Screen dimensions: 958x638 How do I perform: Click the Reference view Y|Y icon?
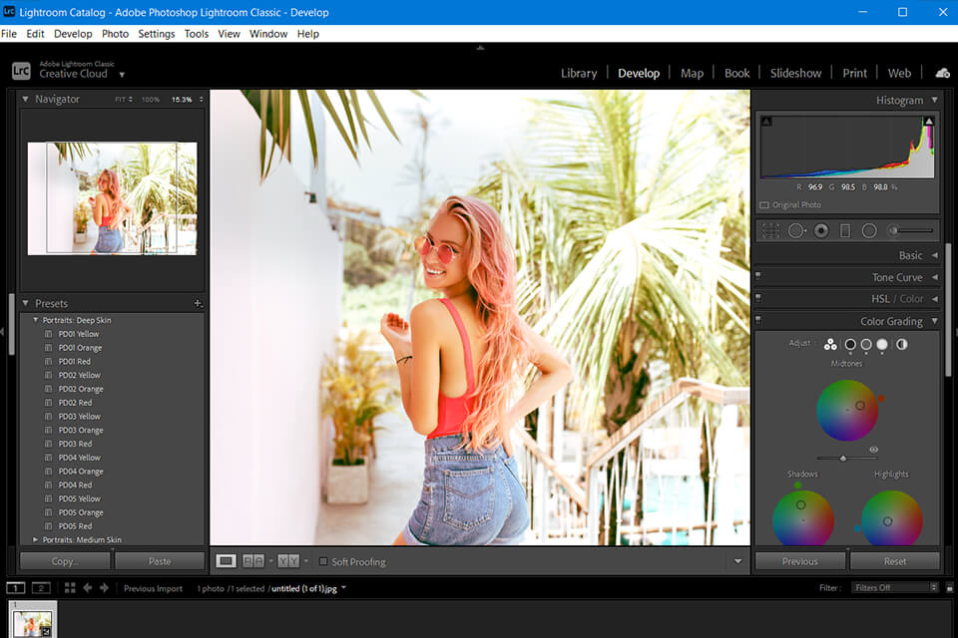pyautogui.click(x=288, y=561)
